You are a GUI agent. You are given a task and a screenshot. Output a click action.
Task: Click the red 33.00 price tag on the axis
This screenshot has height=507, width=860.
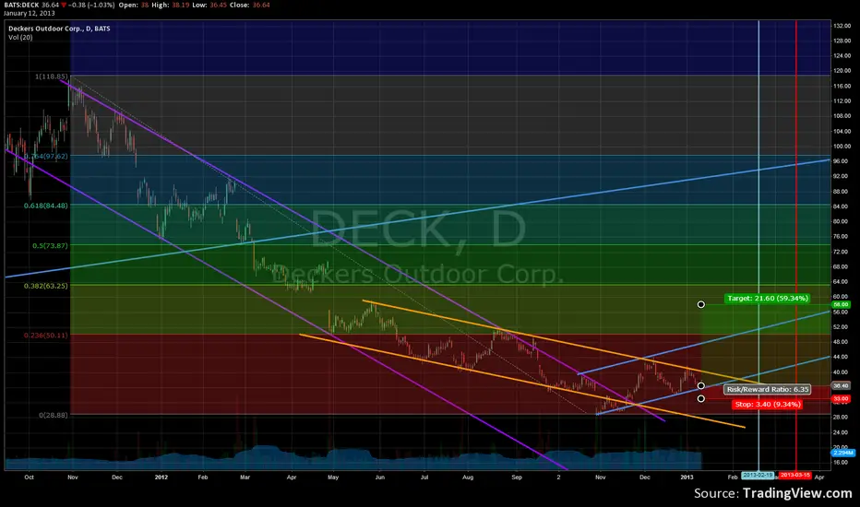(841, 398)
